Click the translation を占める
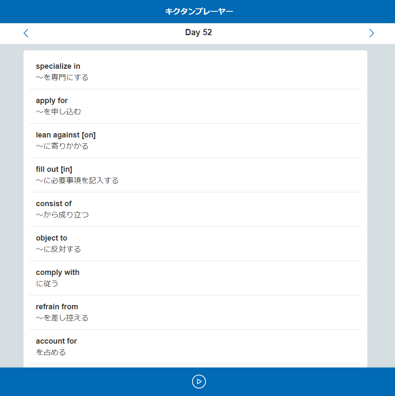 (x=51, y=352)
